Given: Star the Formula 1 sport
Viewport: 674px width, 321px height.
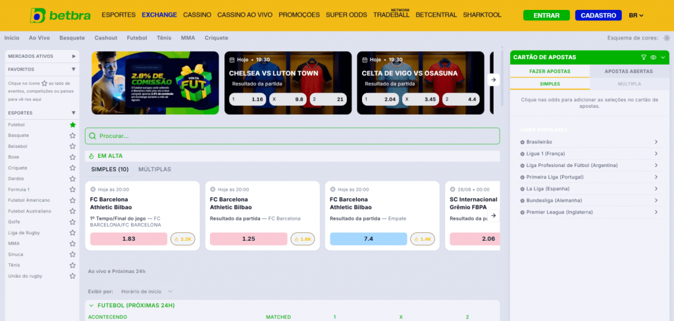Looking at the screenshot, I should [x=72, y=189].
